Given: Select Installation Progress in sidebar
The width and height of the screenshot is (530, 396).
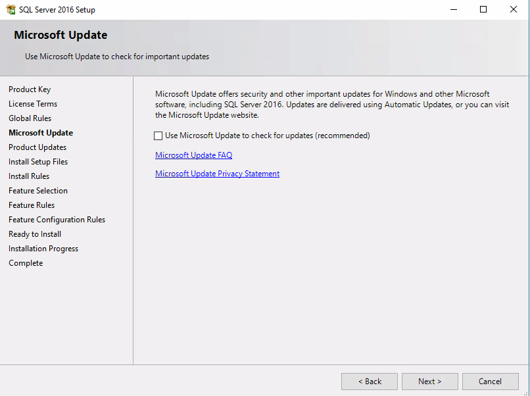Looking at the screenshot, I should coord(43,248).
